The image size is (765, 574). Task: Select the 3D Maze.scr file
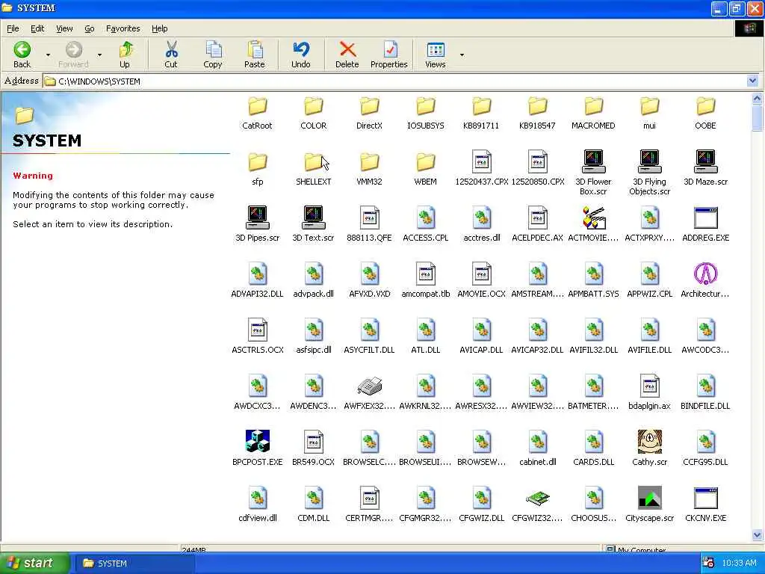pos(705,168)
